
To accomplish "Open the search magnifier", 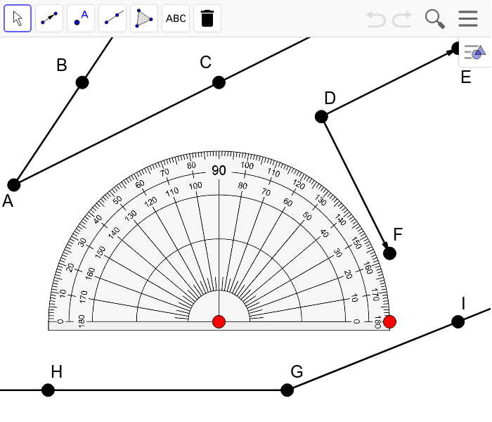I will click(435, 19).
